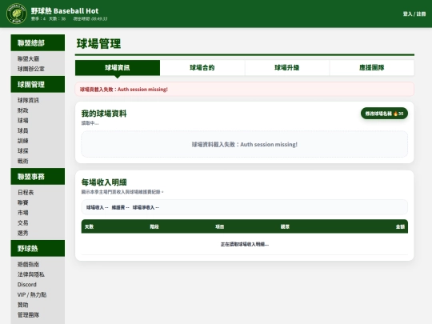The height and width of the screenshot is (324, 432).
Task: Click the 觀眾 table column header
Action: [285, 226]
